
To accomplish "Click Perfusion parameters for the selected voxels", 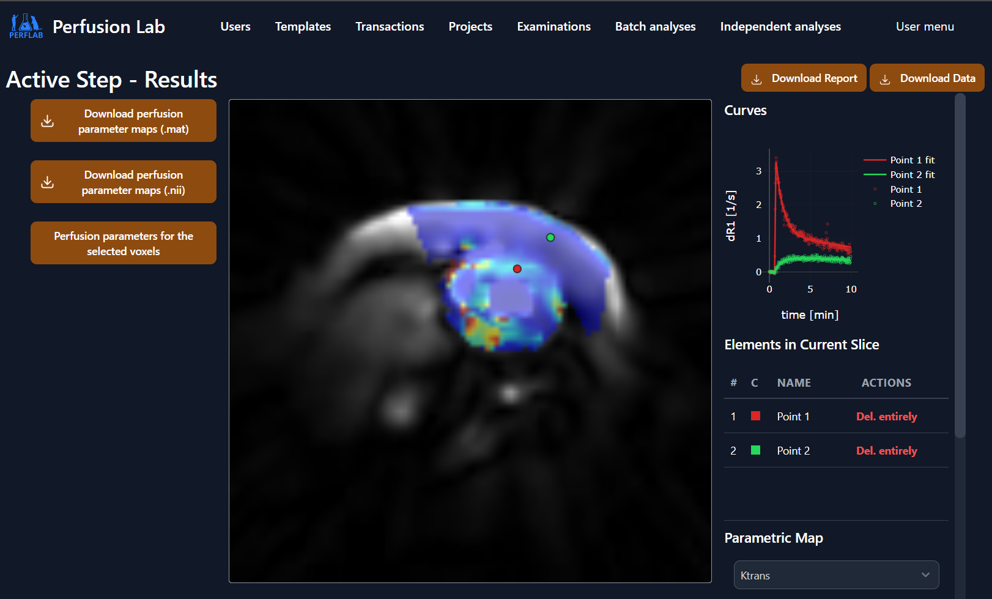I will coord(124,244).
